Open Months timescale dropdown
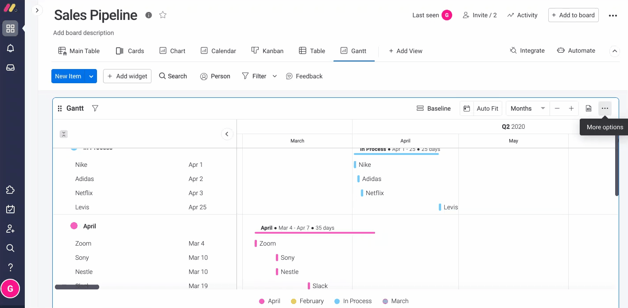Viewport: 628px width, 308px height. (x=528, y=108)
